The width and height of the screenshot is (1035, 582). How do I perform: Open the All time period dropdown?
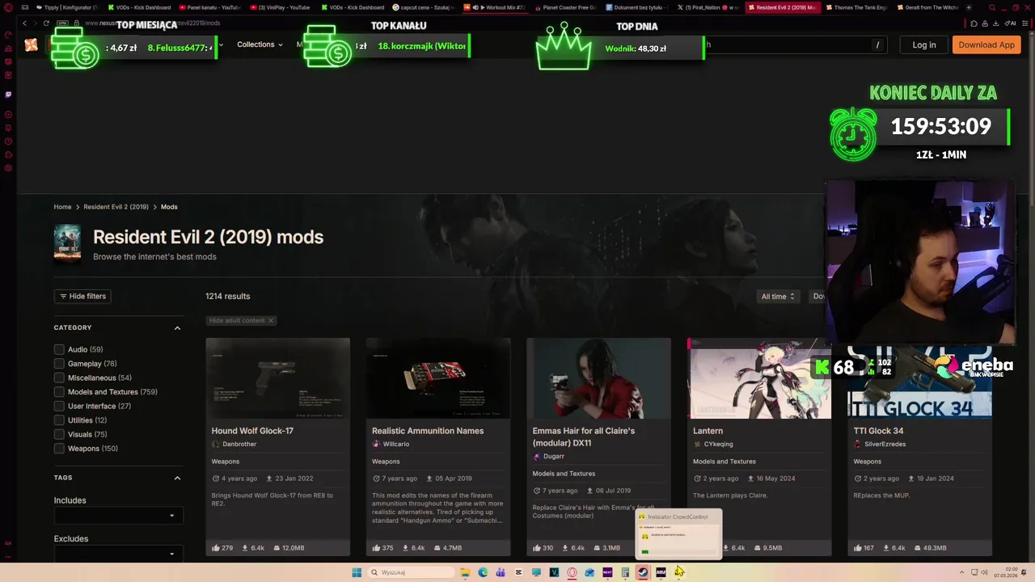[x=778, y=297]
